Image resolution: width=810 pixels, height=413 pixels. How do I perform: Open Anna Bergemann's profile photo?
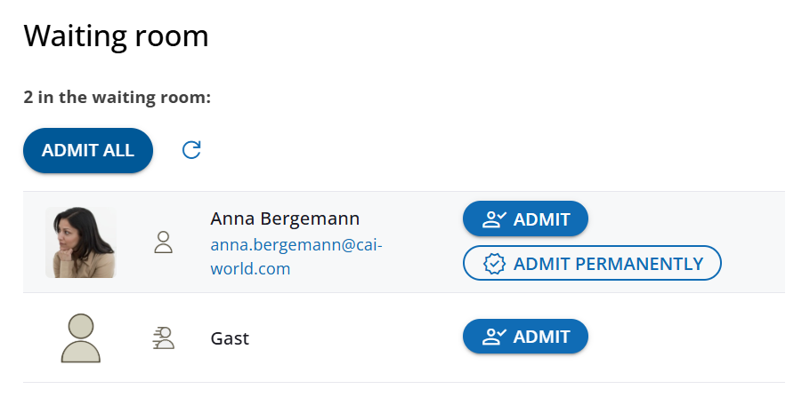tap(81, 242)
